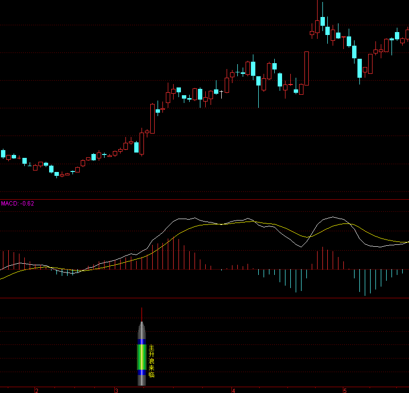Click the month 3 mark on time axis

click(x=116, y=391)
